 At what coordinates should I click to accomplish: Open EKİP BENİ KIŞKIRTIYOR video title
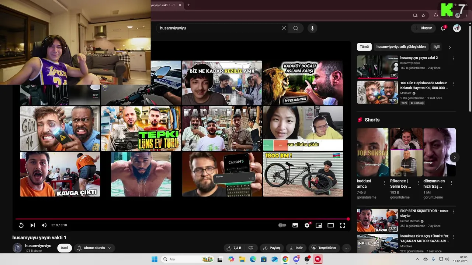(x=424, y=213)
